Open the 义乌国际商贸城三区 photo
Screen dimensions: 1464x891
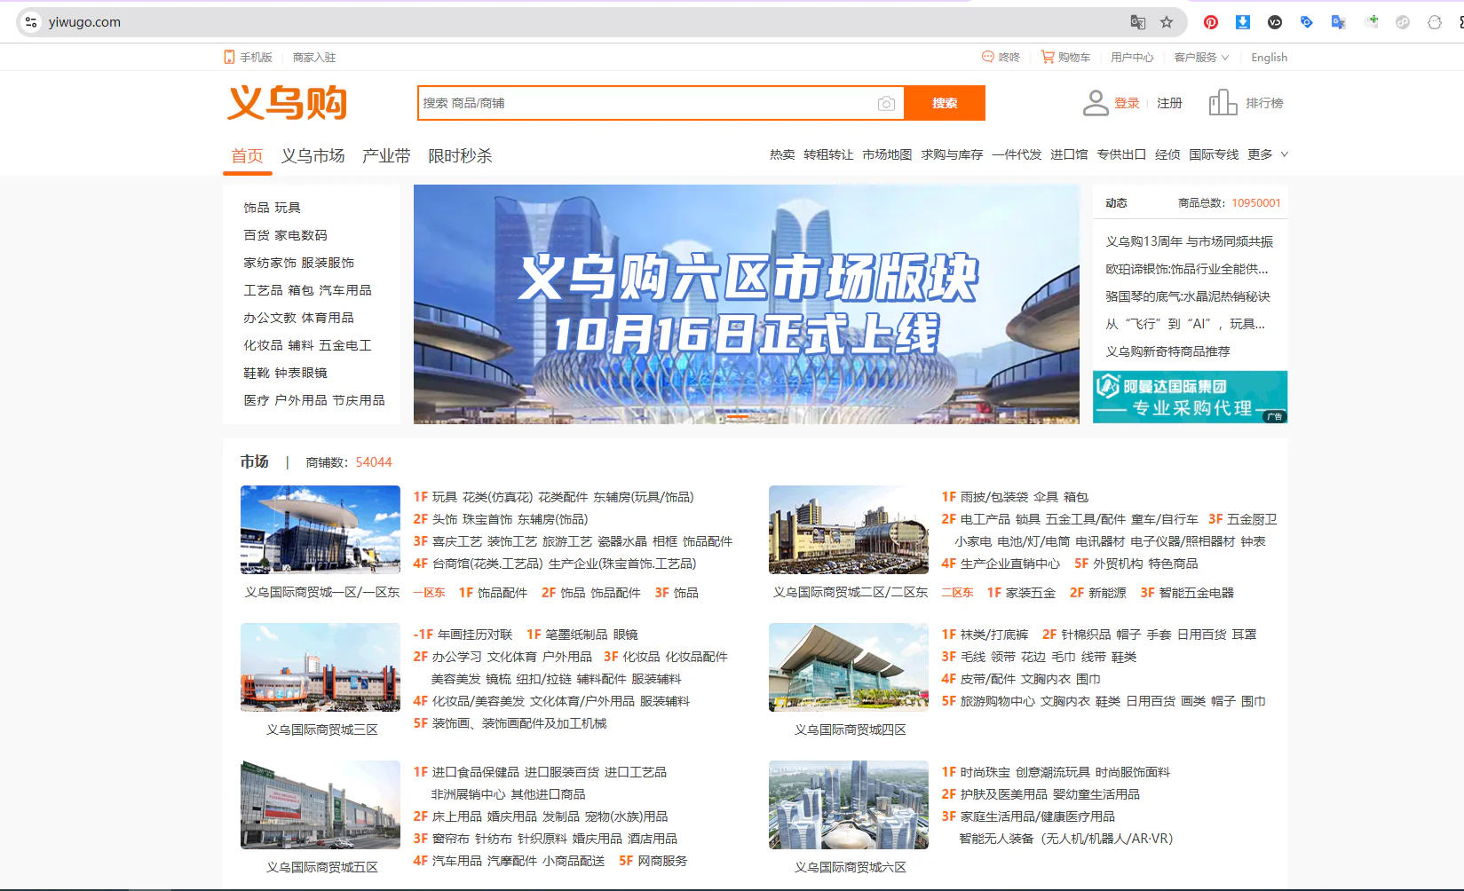320,667
